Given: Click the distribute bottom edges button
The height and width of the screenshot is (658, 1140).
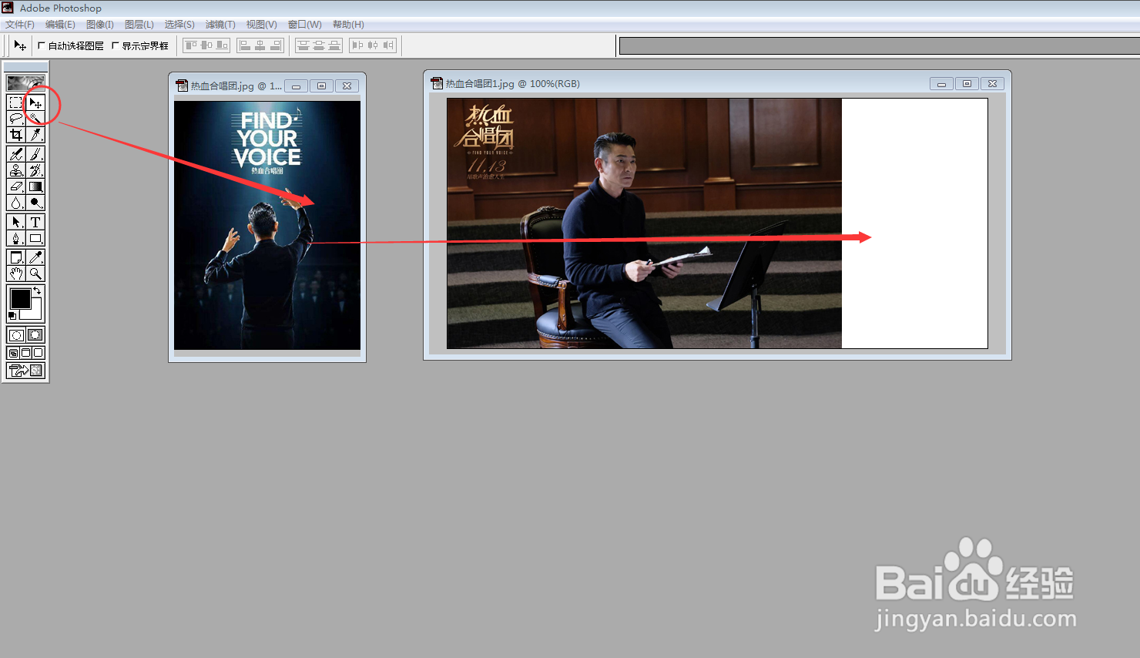Looking at the screenshot, I should click(334, 45).
